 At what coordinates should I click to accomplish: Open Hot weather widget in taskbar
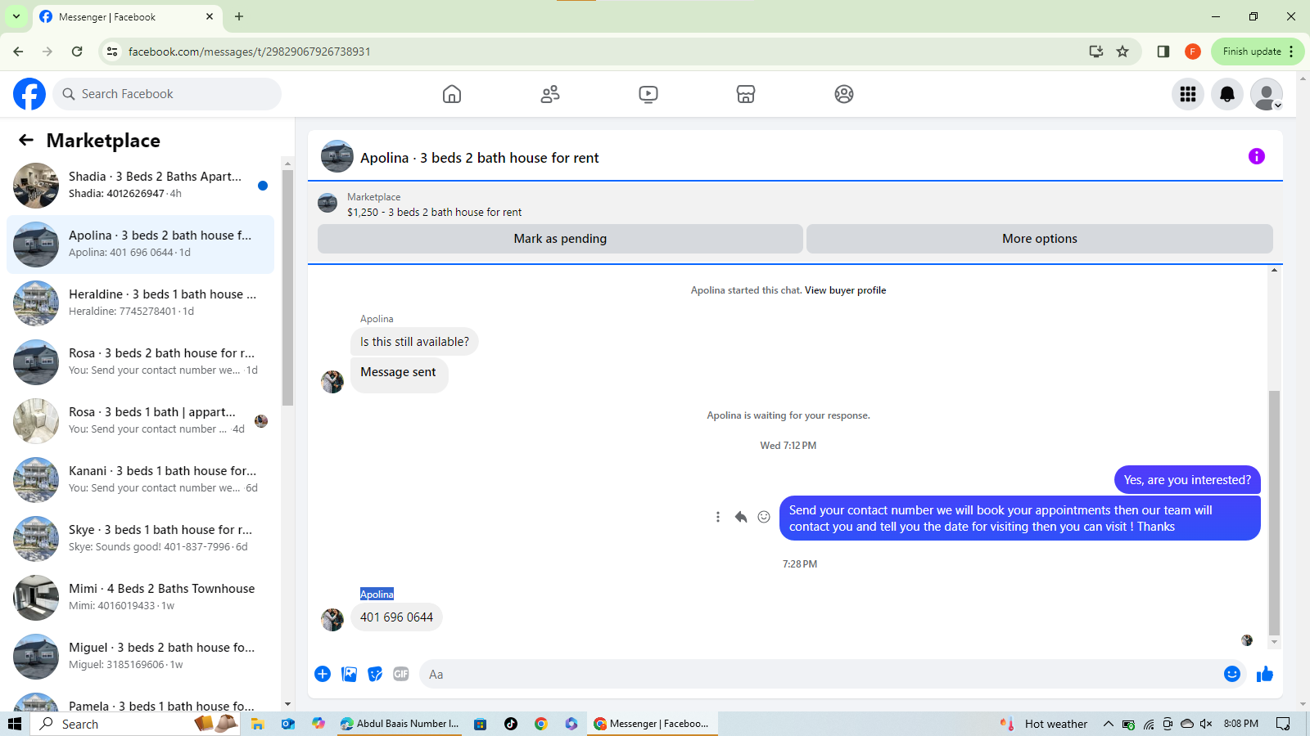click(1045, 724)
